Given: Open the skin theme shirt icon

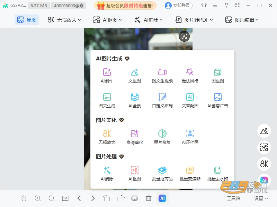Looking at the screenshot, I should point(204,6).
